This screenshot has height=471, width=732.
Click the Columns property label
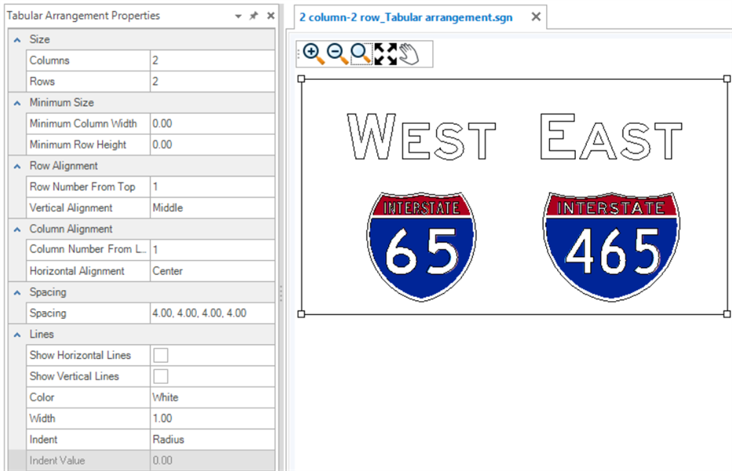[x=49, y=60]
